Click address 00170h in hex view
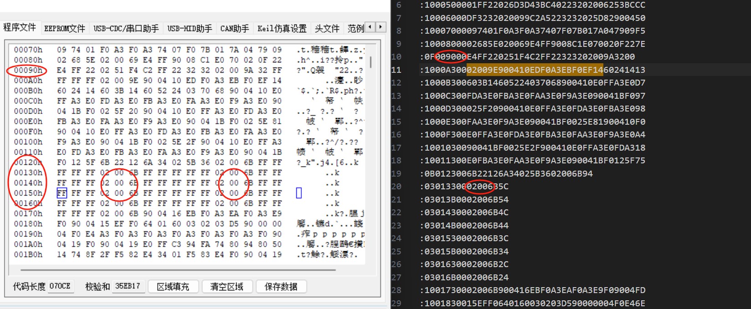The height and width of the screenshot is (309, 751). 28,213
